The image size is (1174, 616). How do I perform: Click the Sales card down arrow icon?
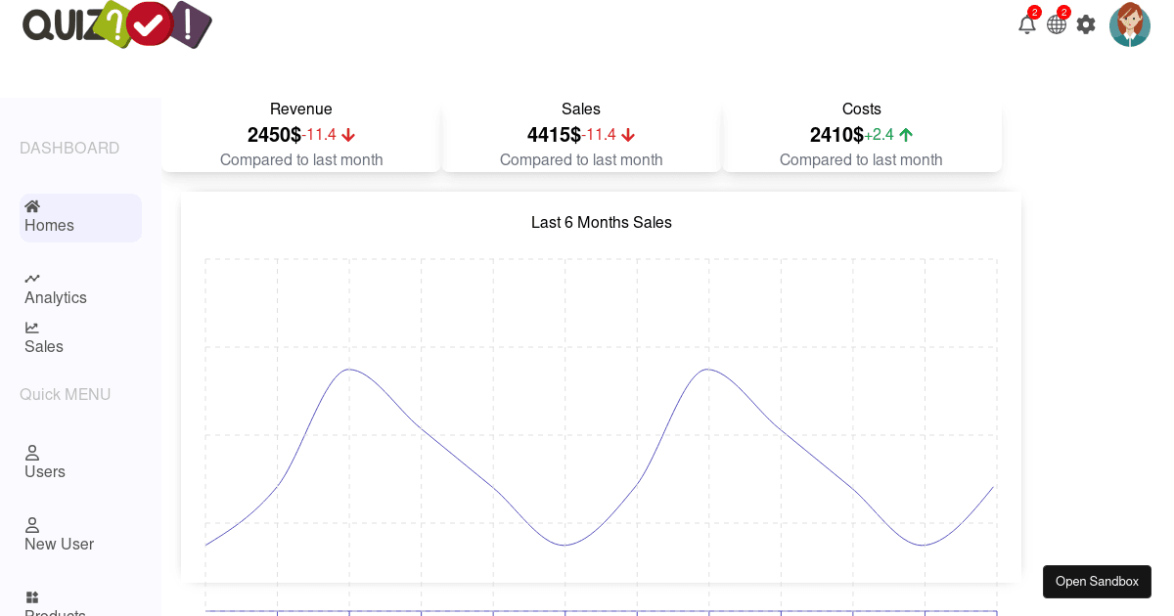click(628, 135)
